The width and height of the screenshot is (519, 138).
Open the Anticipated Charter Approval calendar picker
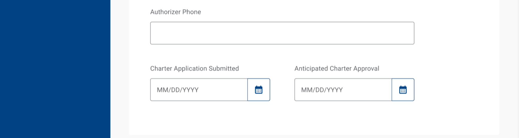pyautogui.click(x=403, y=90)
